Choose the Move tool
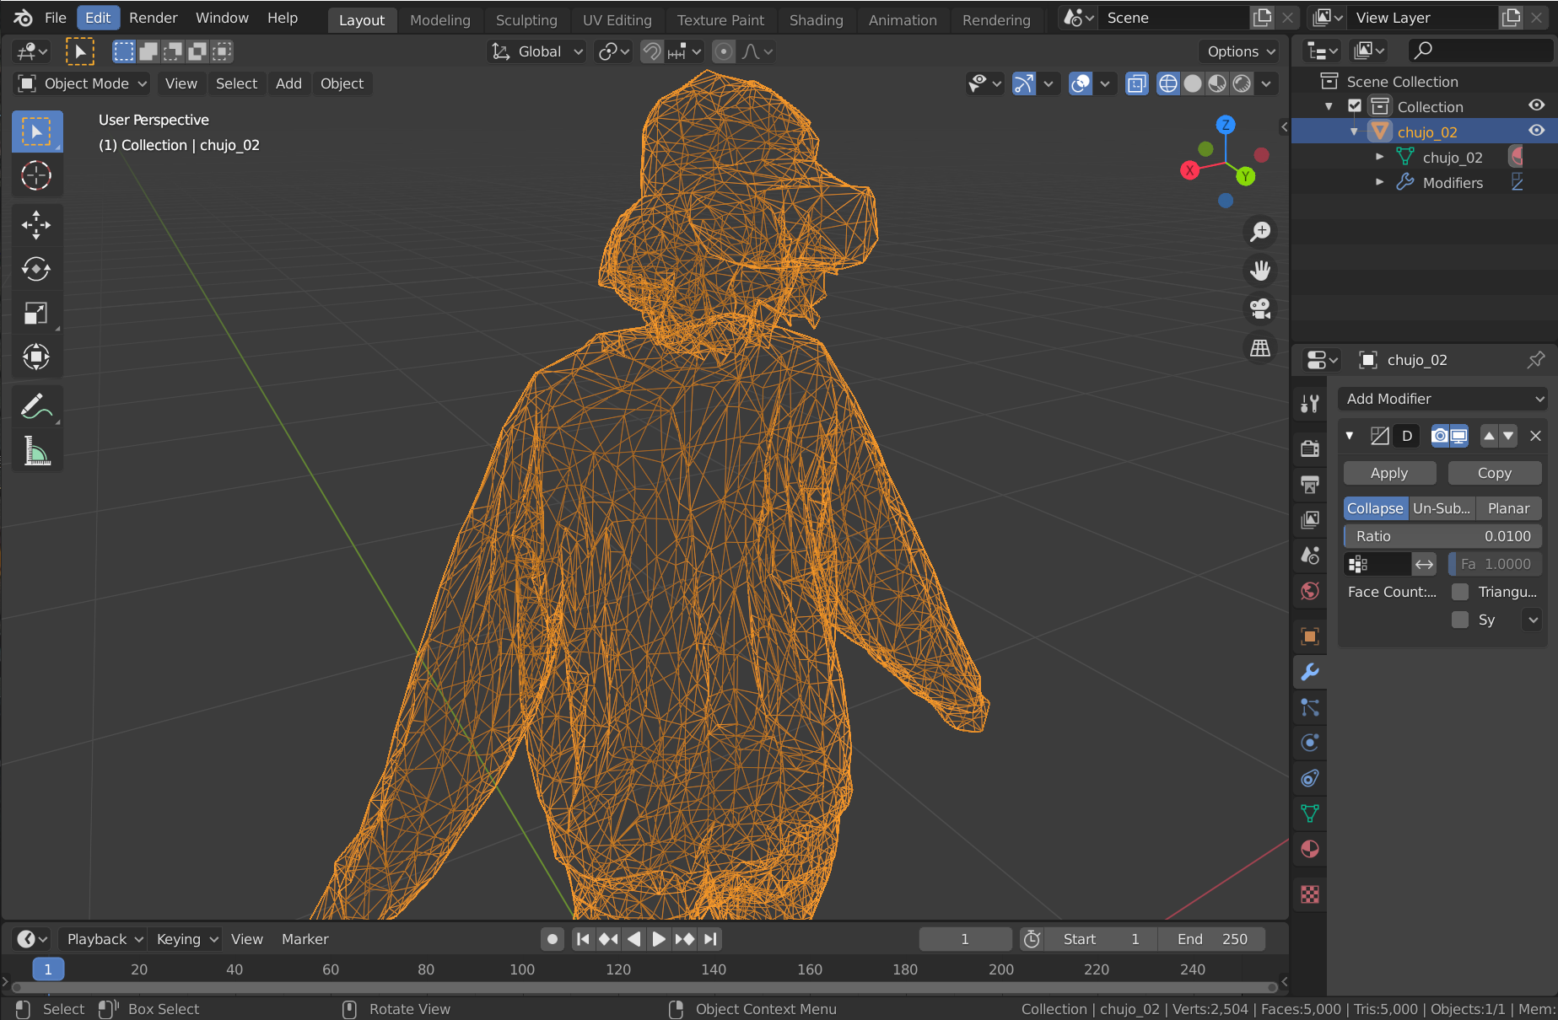Image resolution: width=1558 pixels, height=1020 pixels. pos(36,225)
